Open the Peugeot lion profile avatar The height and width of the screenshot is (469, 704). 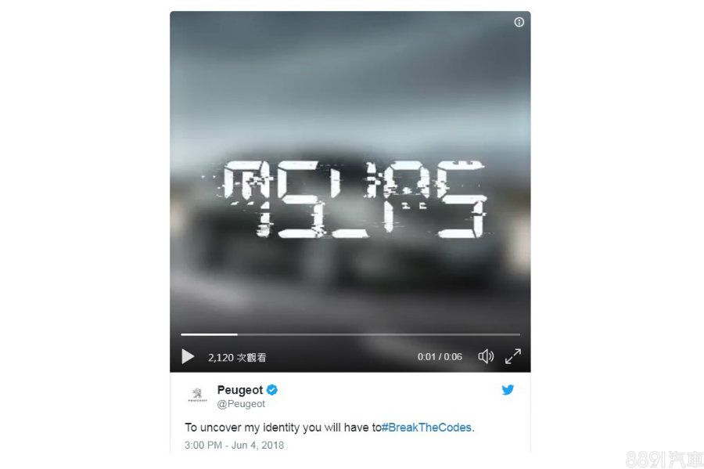(x=198, y=395)
